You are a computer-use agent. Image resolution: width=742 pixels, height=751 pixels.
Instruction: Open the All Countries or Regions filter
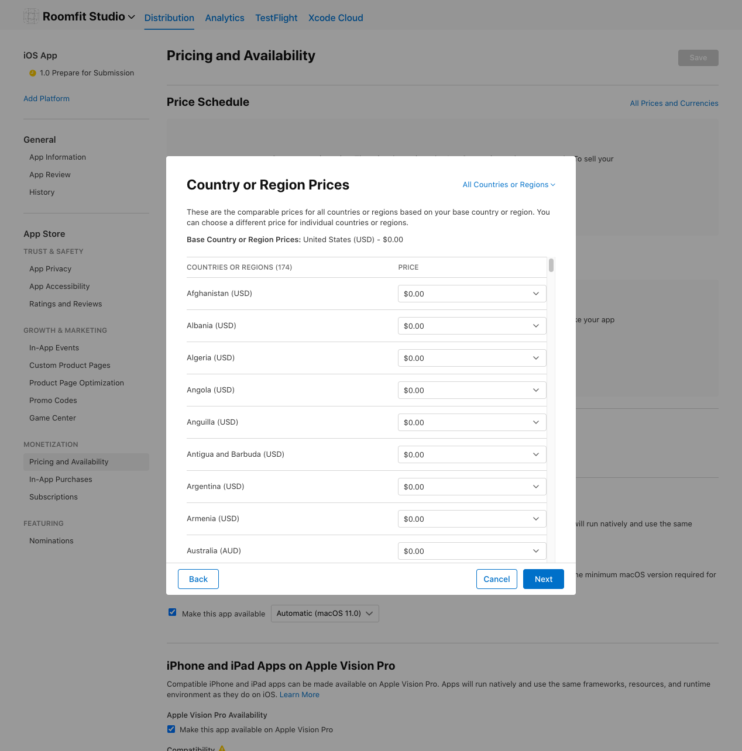[509, 185]
